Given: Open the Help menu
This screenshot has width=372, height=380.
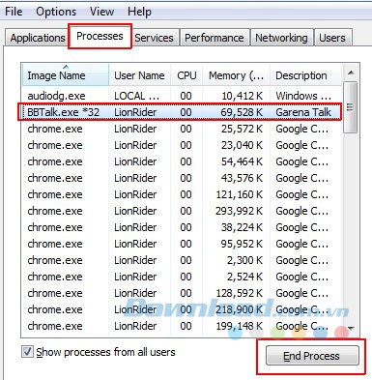Looking at the screenshot, I should pos(139,12).
